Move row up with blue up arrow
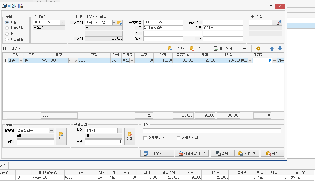Image resolution: width=315 pixels, height=189 pixels. pos(272,49)
